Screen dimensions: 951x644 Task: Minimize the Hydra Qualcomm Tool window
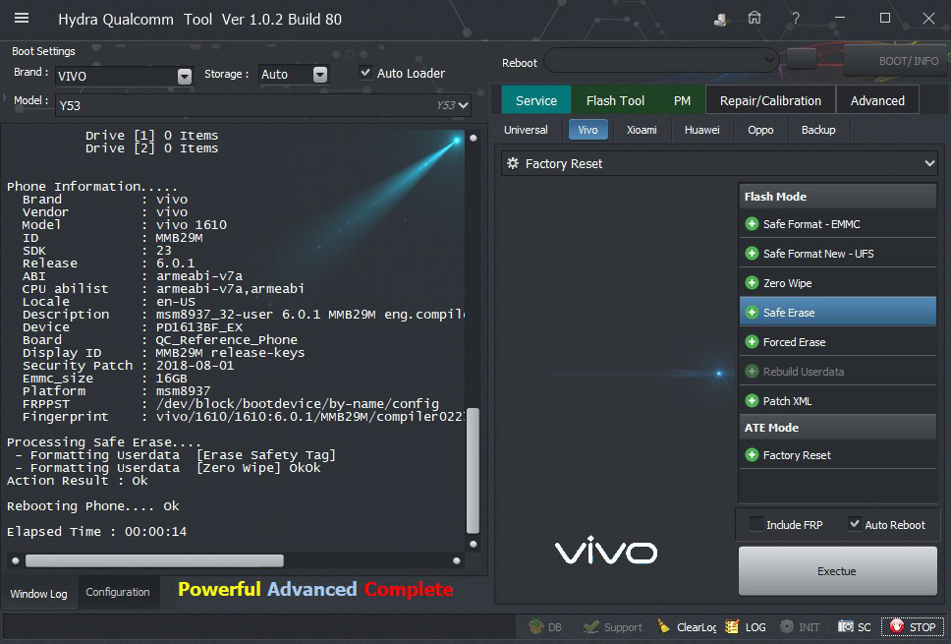840,19
